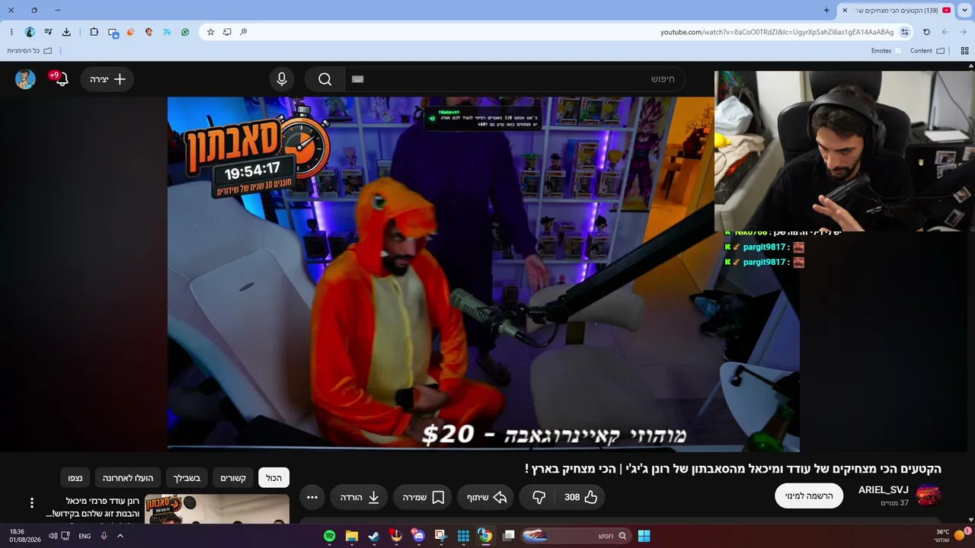Like the video with thumbs-up button
The image size is (975, 548).
coord(580,497)
